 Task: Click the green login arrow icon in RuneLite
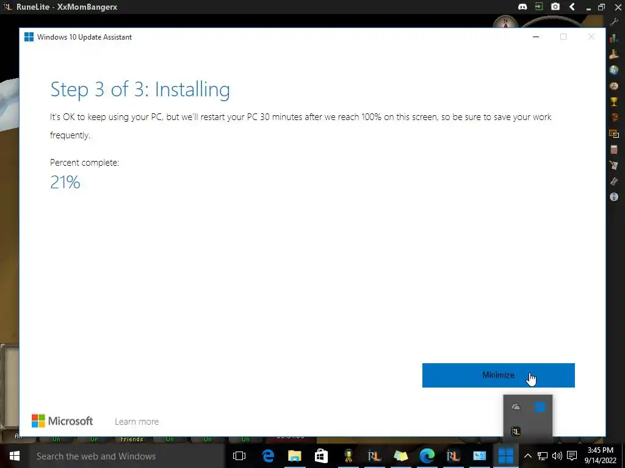(x=539, y=7)
